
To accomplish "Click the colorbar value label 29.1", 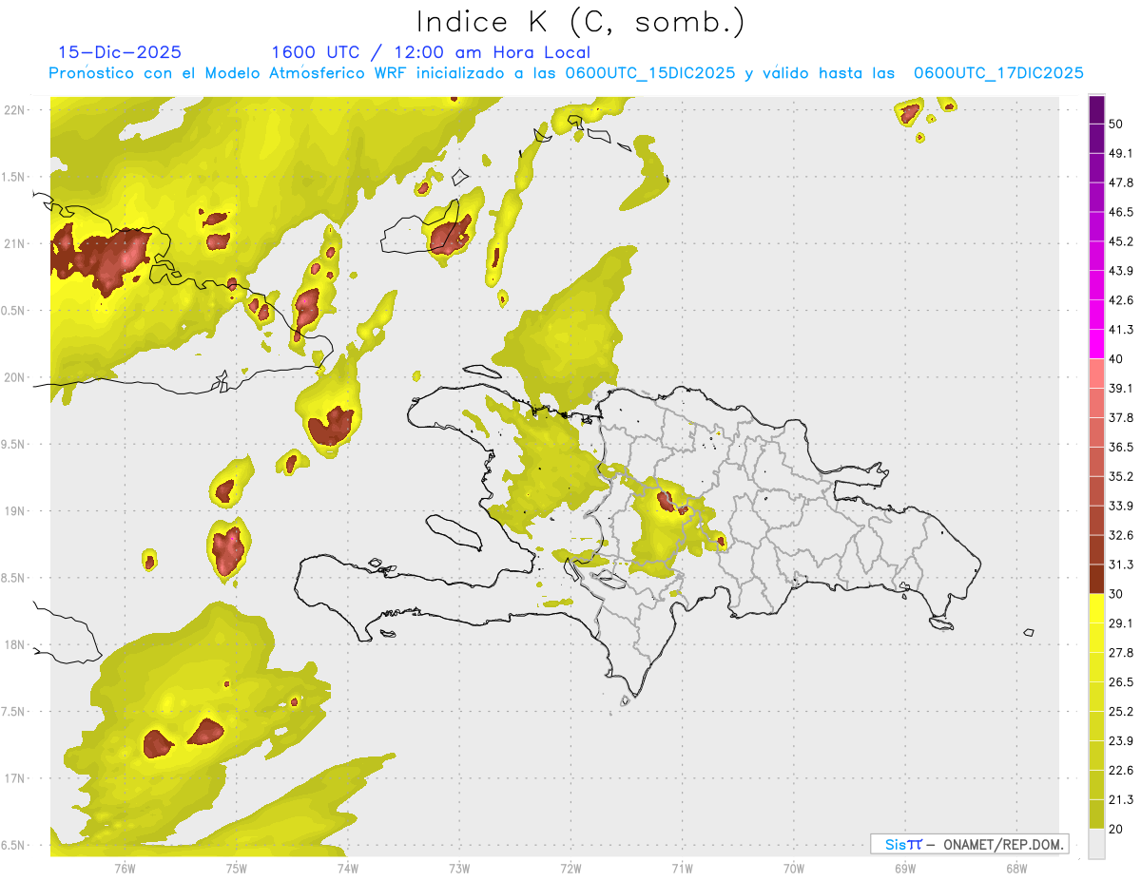I will tap(1121, 623).
